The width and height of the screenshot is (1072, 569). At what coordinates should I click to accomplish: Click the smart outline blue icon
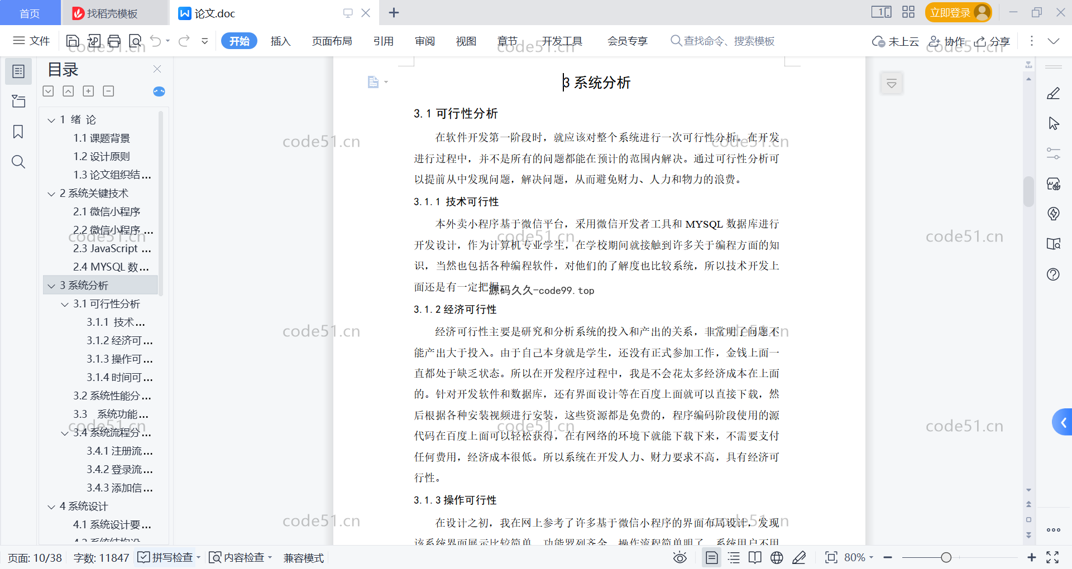tap(159, 91)
